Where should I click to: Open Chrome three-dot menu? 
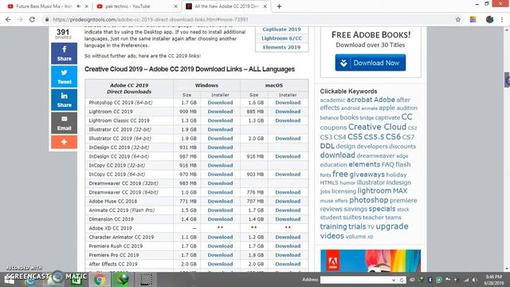[502, 19]
